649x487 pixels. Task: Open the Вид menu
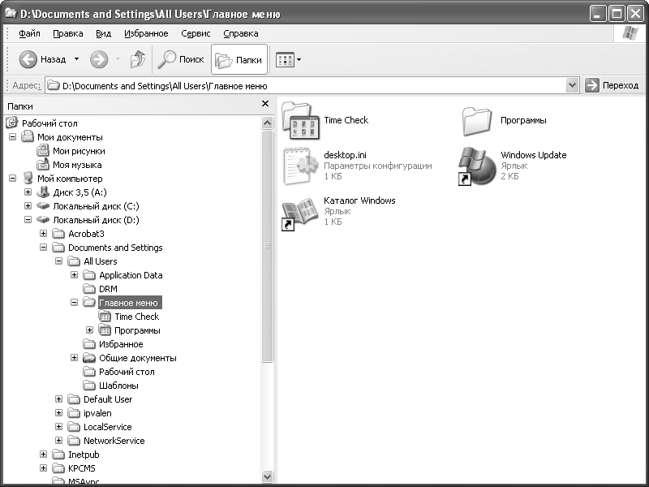pyautogui.click(x=104, y=33)
